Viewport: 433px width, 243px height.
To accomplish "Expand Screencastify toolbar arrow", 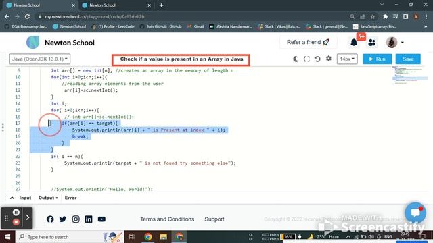I will (28, 217).
